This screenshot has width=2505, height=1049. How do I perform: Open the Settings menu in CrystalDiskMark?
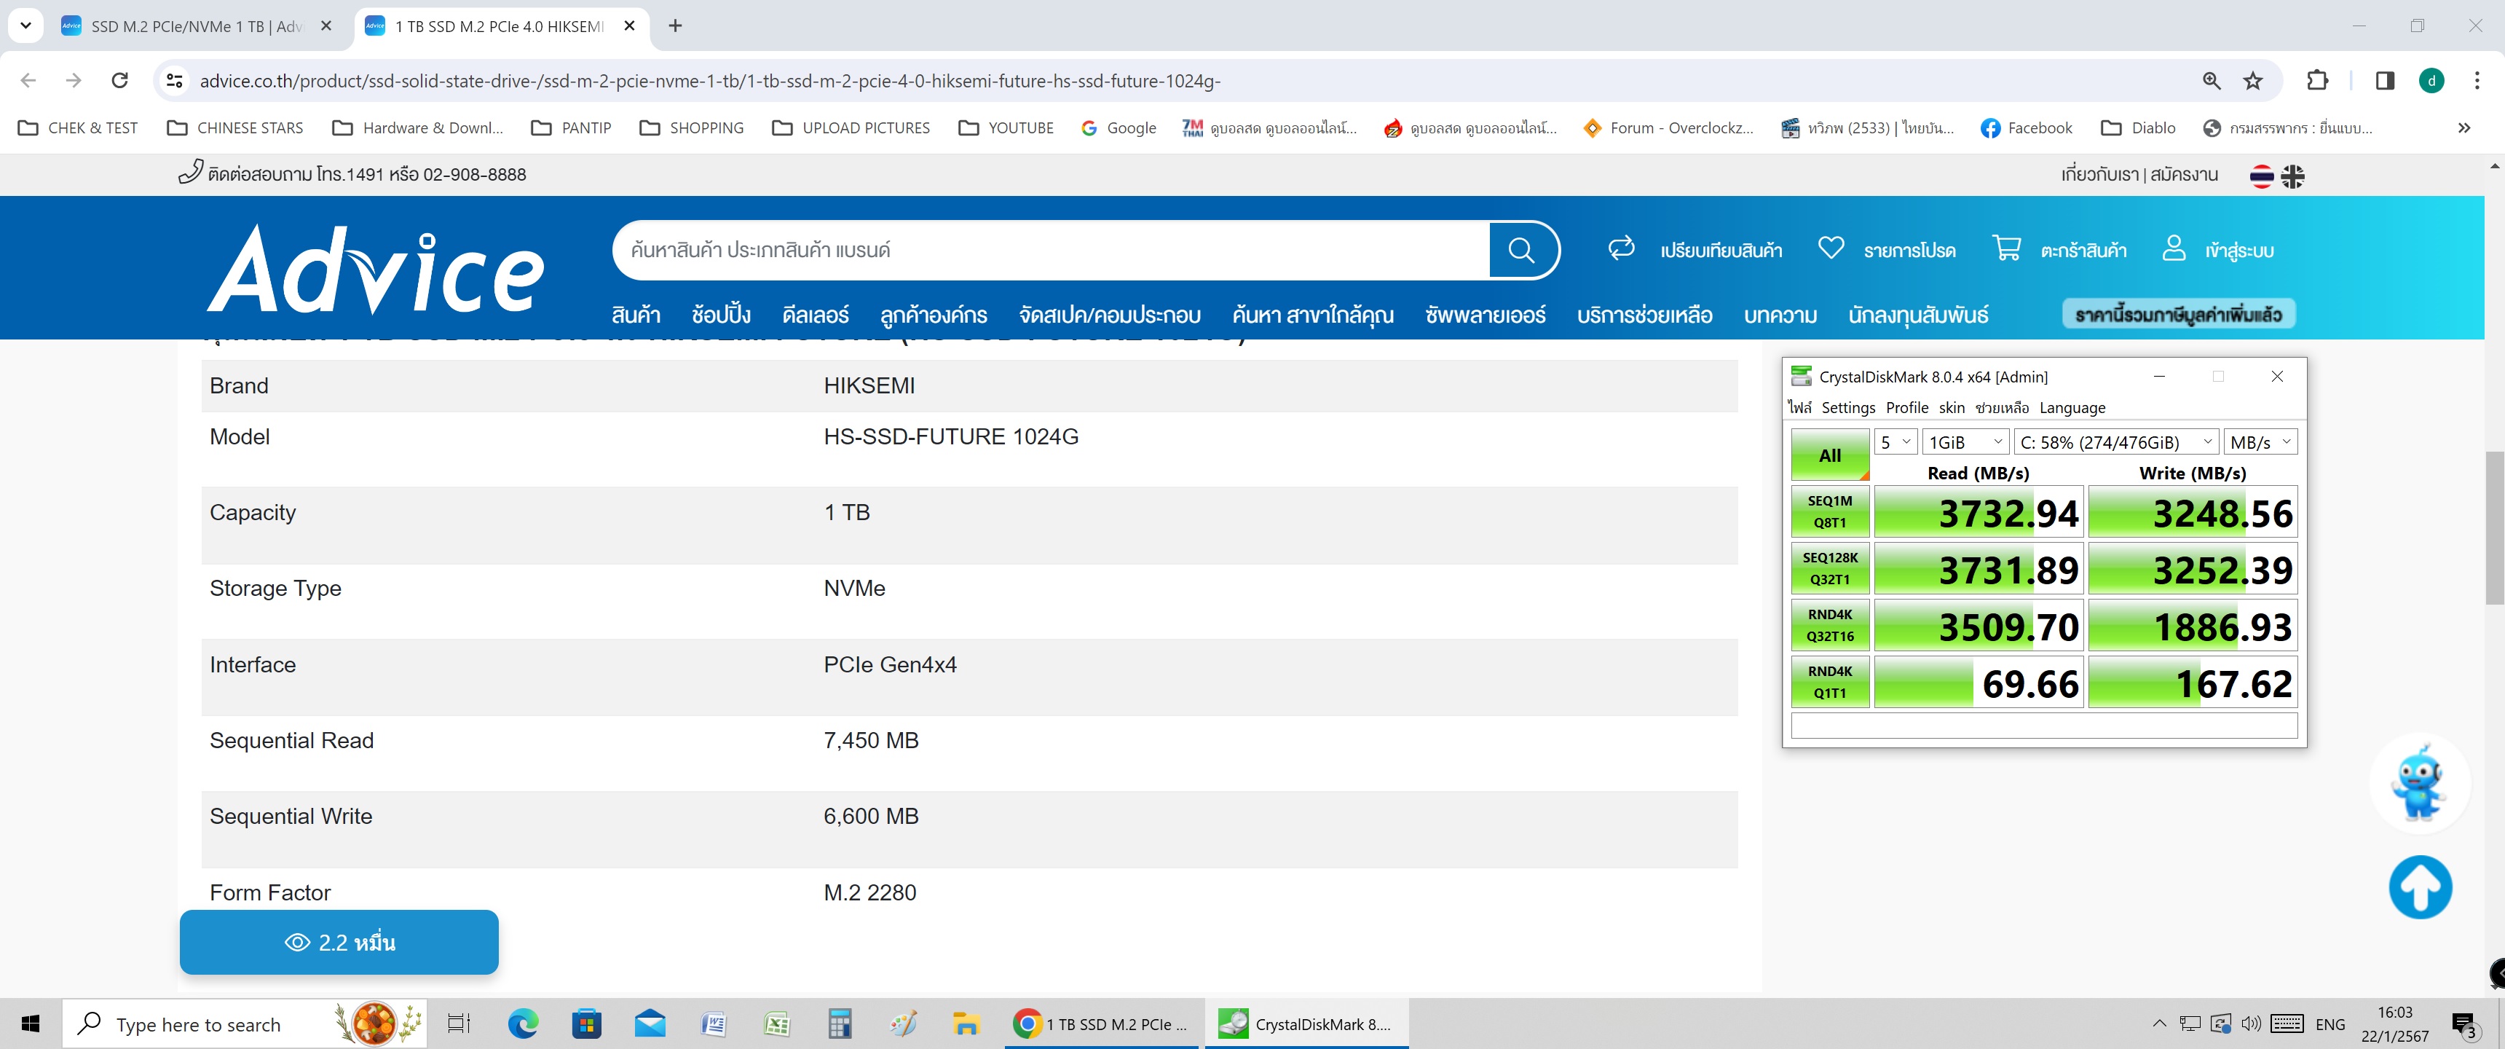pos(1847,408)
